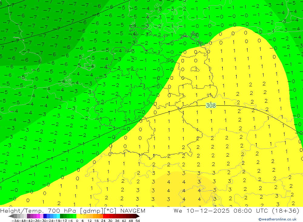Screen dimensions: 303x222
Task: Click the darkest brown legend swatch
Action: point(134,216)
